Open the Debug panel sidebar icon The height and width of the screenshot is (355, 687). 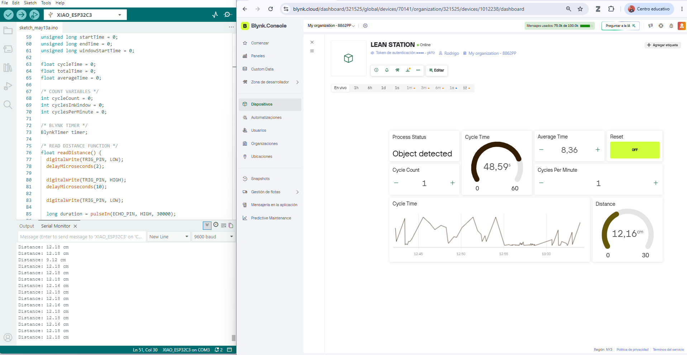tap(8, 86)
